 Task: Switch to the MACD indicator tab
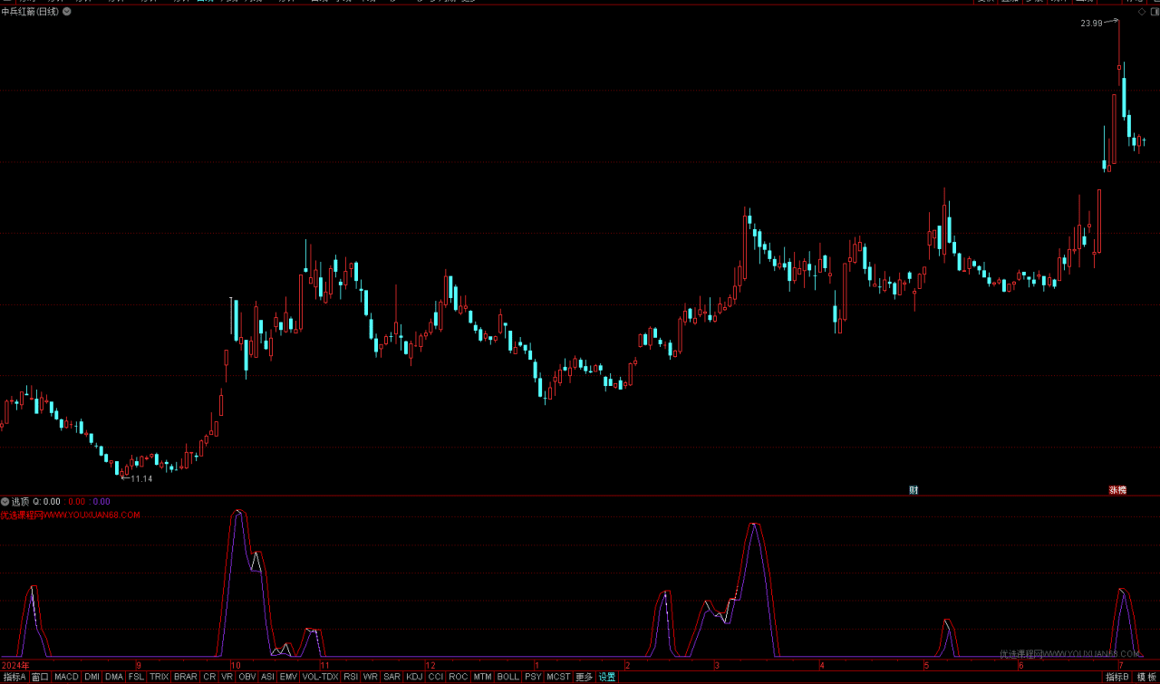coord(66,677)
